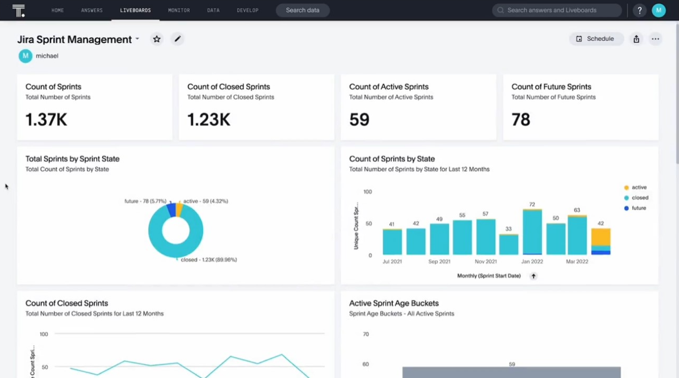Click the user profile avatar icon

click(x=659, y=10)
